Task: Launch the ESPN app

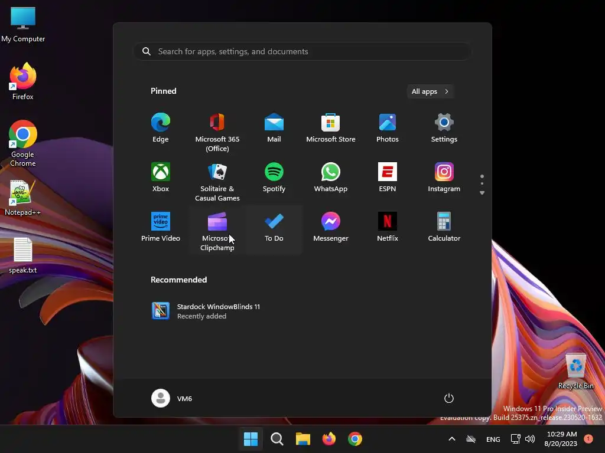Action: [388, 178]
